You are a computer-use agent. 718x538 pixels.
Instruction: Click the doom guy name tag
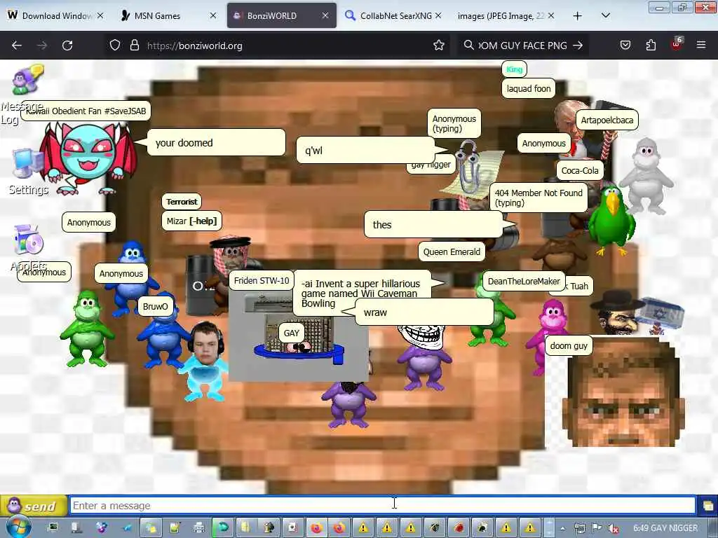[x=569, y=346]
